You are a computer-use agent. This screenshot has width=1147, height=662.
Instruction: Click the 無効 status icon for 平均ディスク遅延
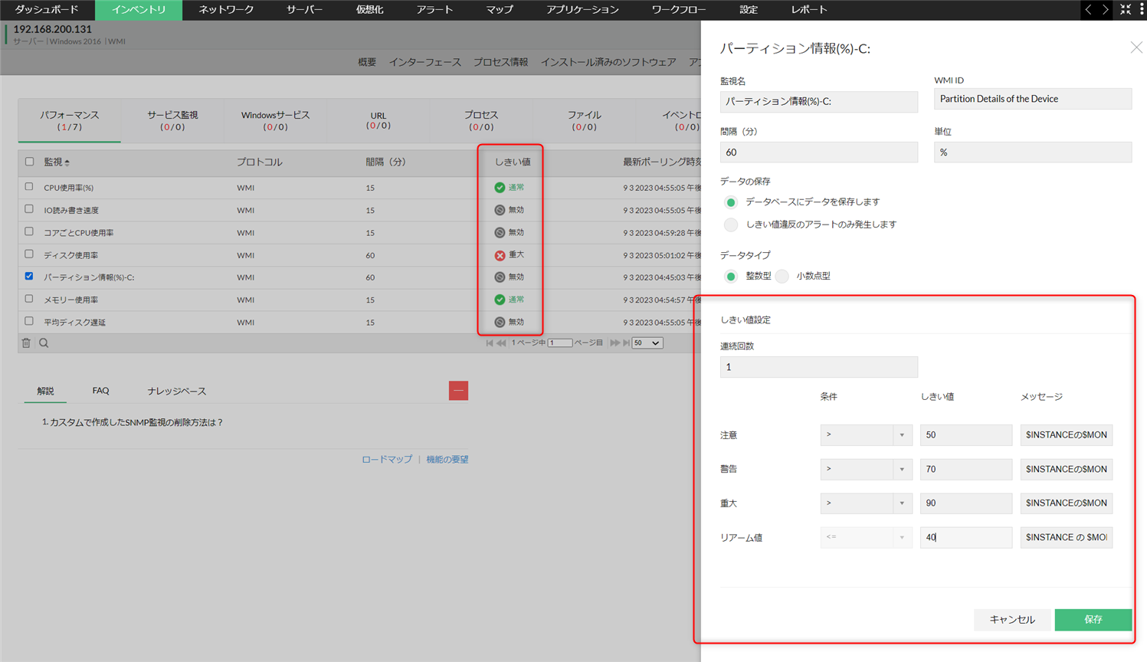click(500, 323)
